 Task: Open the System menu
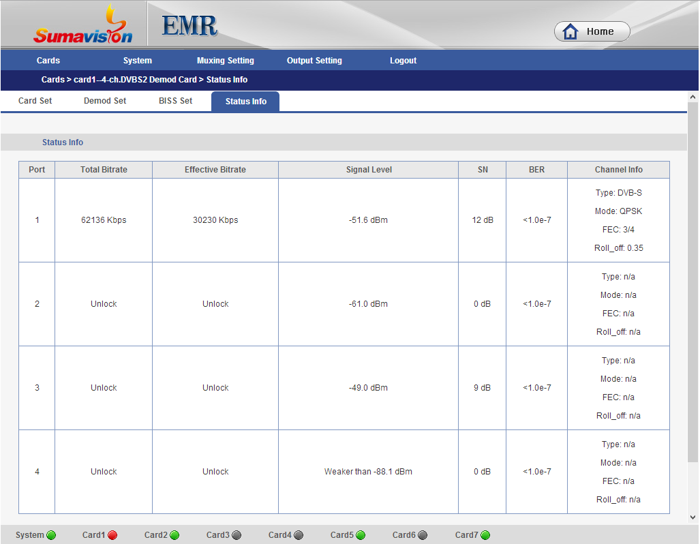[138, 60]
